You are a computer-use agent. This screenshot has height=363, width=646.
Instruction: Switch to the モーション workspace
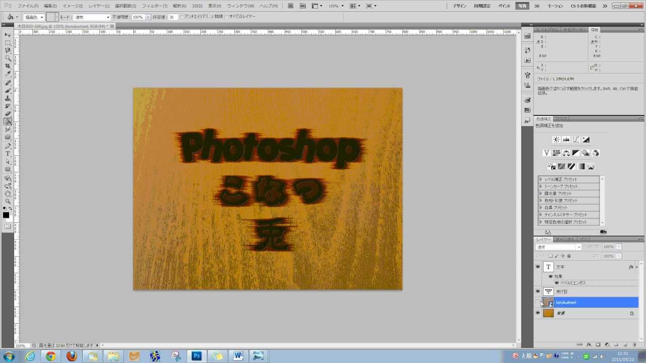point(555,6)
